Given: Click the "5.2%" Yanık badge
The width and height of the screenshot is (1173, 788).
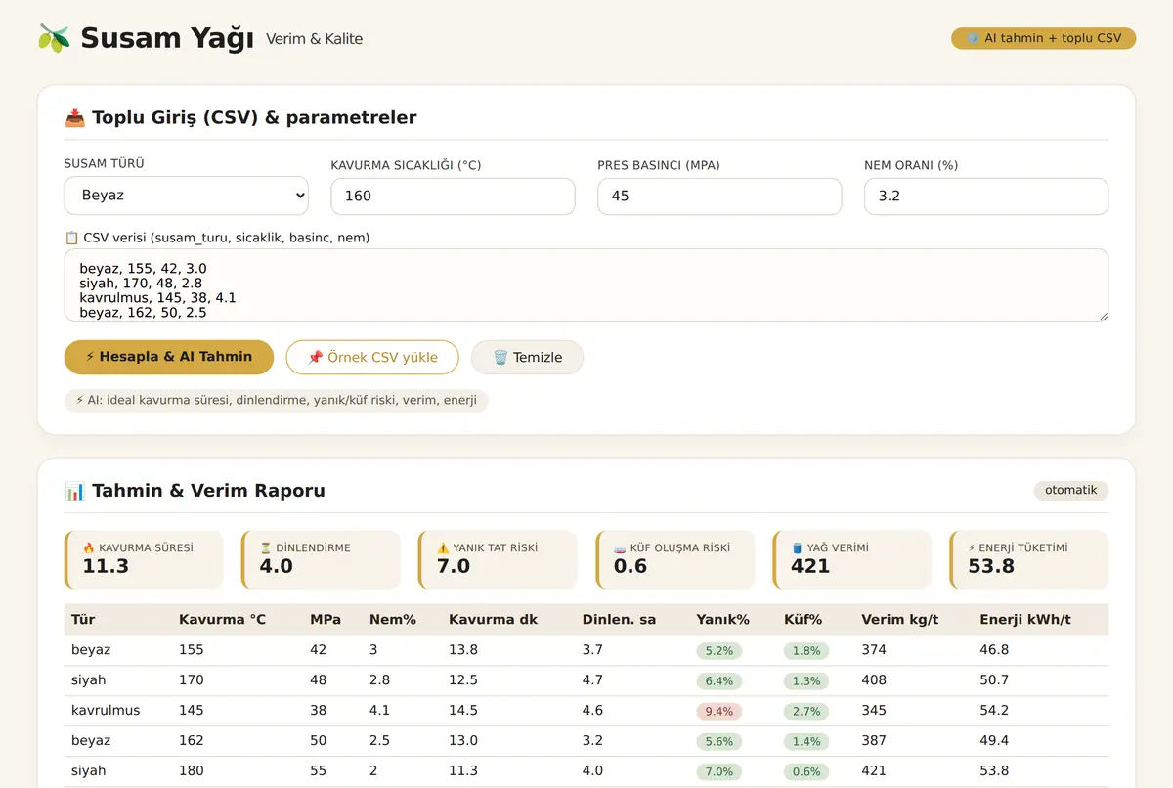Looking at the screenshot, I should pyautogui.click(x=719, y=650).
